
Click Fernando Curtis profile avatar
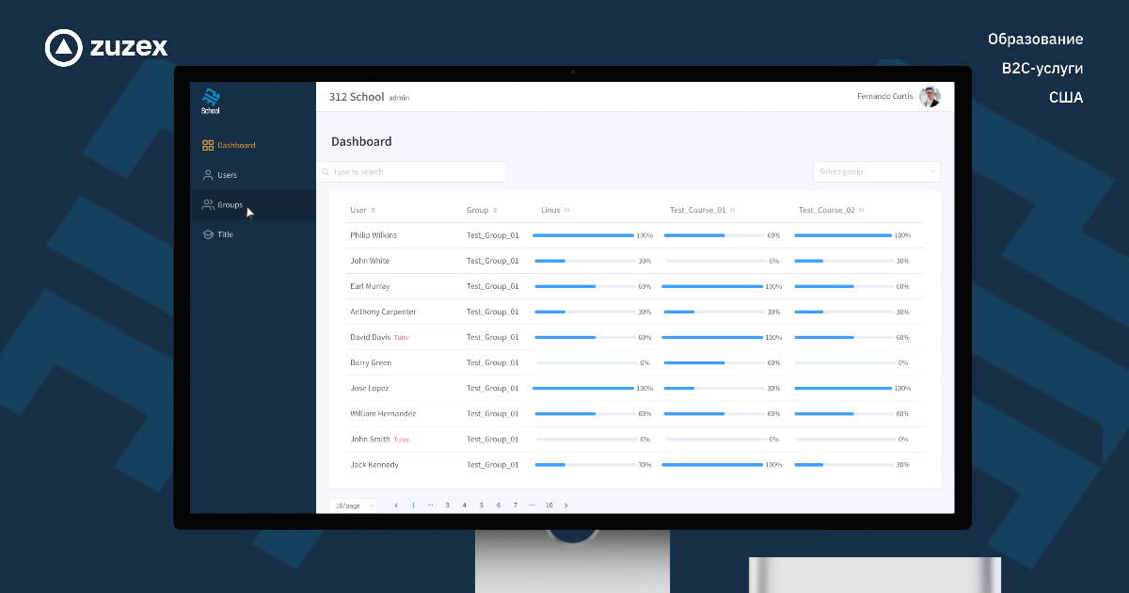click(x=930, y=97)
